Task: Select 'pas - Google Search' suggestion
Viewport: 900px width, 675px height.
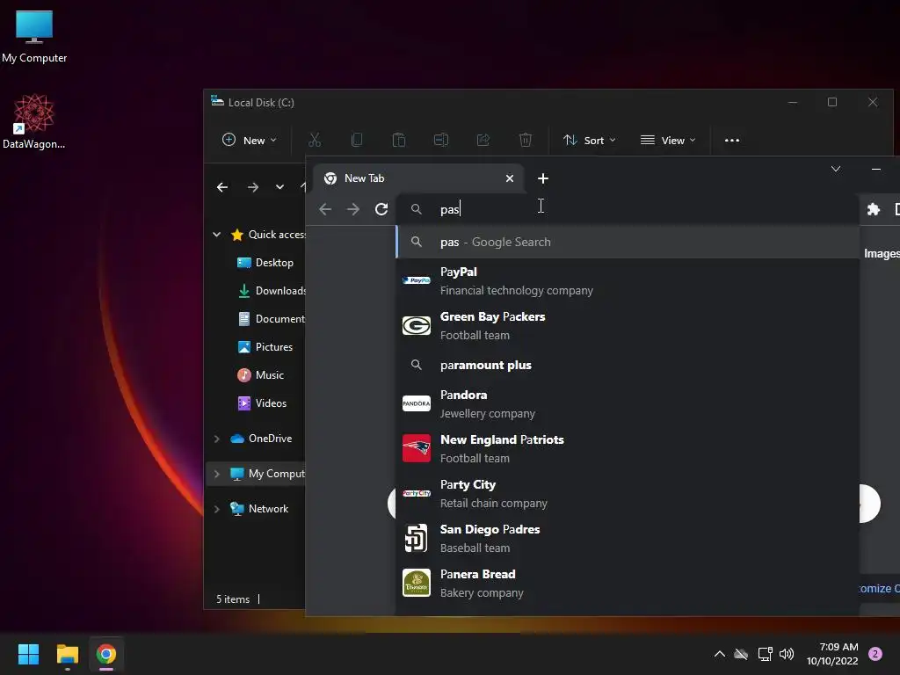Action: click(x=628, y=243)
